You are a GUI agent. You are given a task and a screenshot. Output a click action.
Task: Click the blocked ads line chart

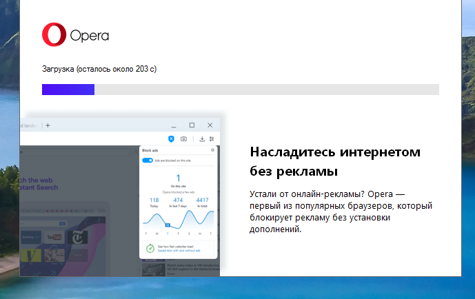[179, 220]
